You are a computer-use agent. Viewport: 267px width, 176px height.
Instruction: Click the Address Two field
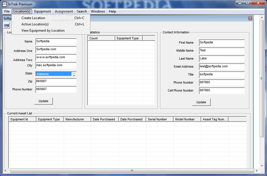tap(56, 58)
